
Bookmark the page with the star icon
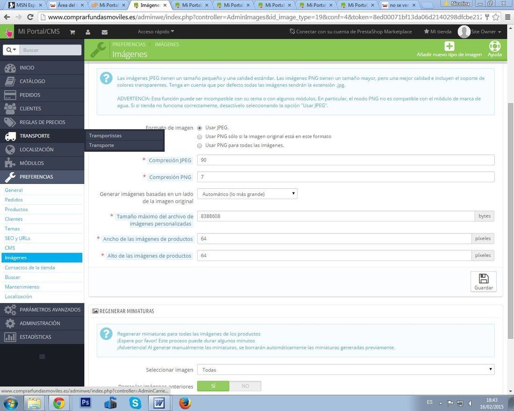(x=496, y=17)
